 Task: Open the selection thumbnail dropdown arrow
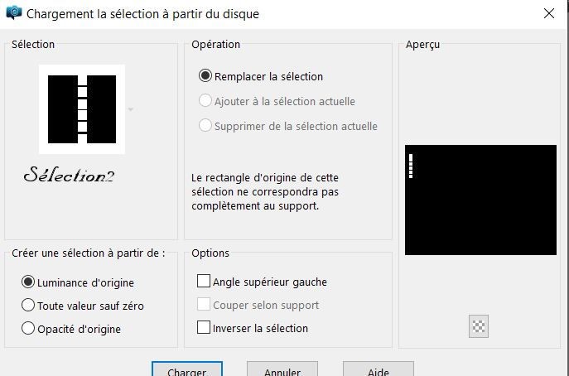pos(131,109)
